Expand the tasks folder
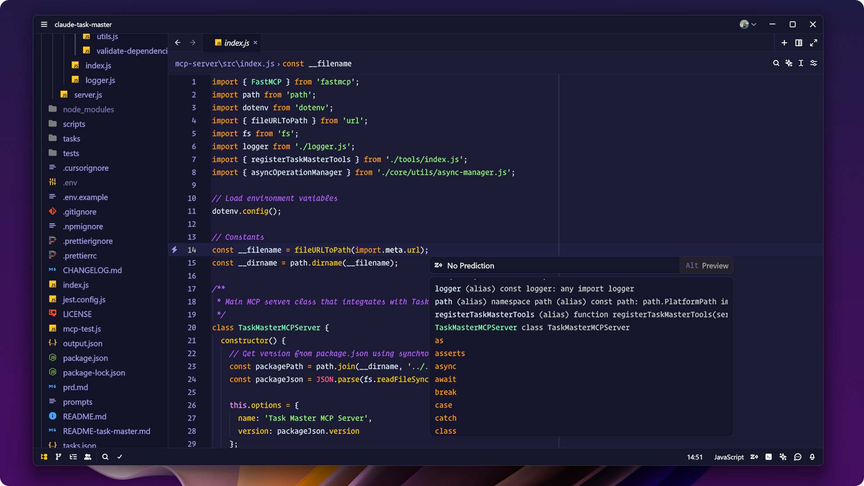Viewport: 864px width, 486px height. coord(72,139)
